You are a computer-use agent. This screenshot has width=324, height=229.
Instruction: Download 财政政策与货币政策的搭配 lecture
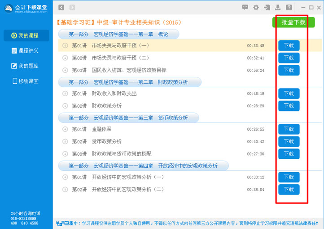pos(289,154)
